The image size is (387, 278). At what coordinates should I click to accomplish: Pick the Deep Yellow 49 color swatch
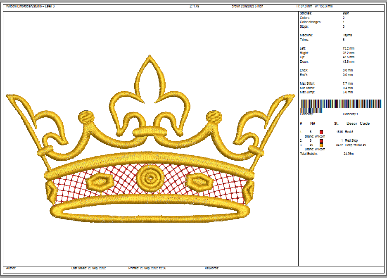coord(321,145)
